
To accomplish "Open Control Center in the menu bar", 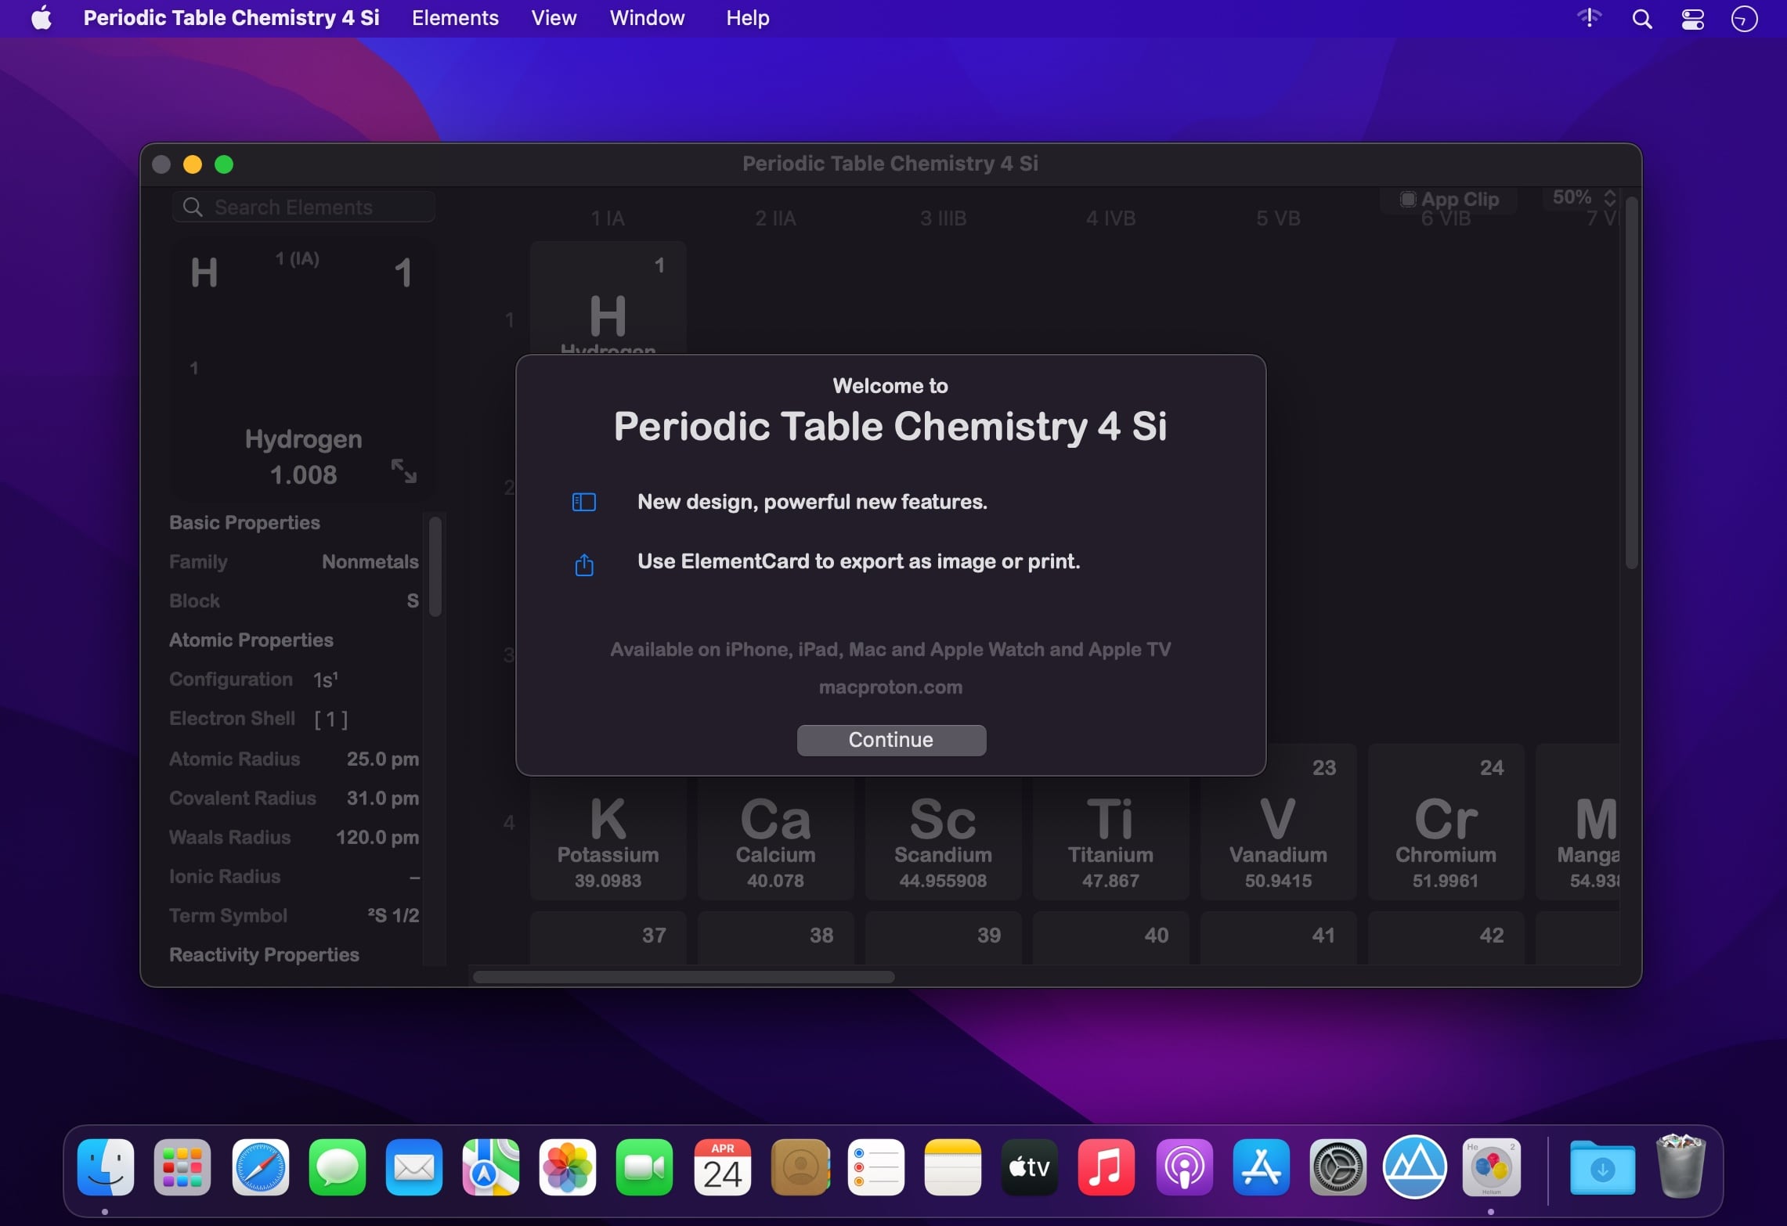I will point(1693,18).
